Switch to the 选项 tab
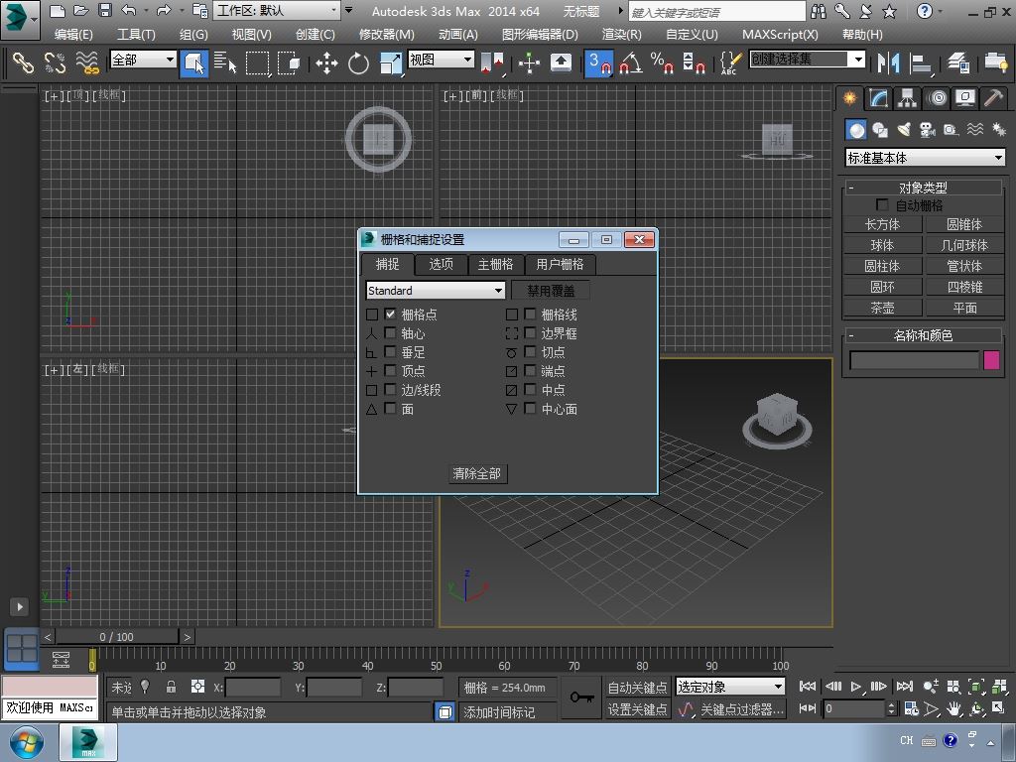1016x762 pixels. coord(441,264)
